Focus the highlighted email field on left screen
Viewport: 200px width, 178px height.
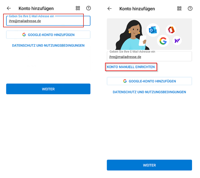click(x=48, y=21)
